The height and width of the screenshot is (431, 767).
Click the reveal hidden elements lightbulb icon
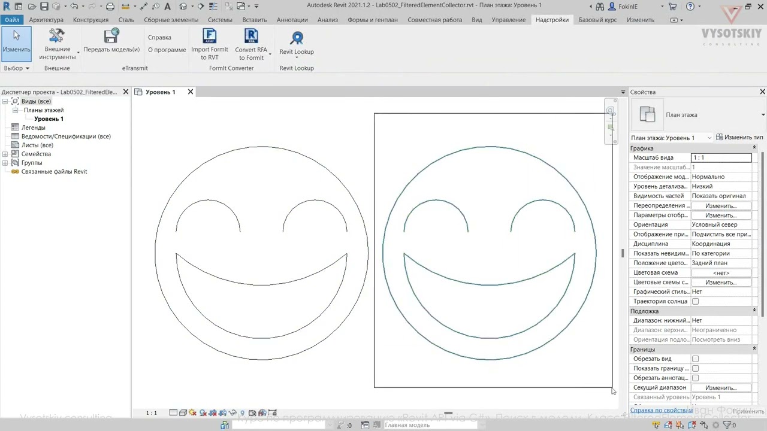(x=243, y=412)
